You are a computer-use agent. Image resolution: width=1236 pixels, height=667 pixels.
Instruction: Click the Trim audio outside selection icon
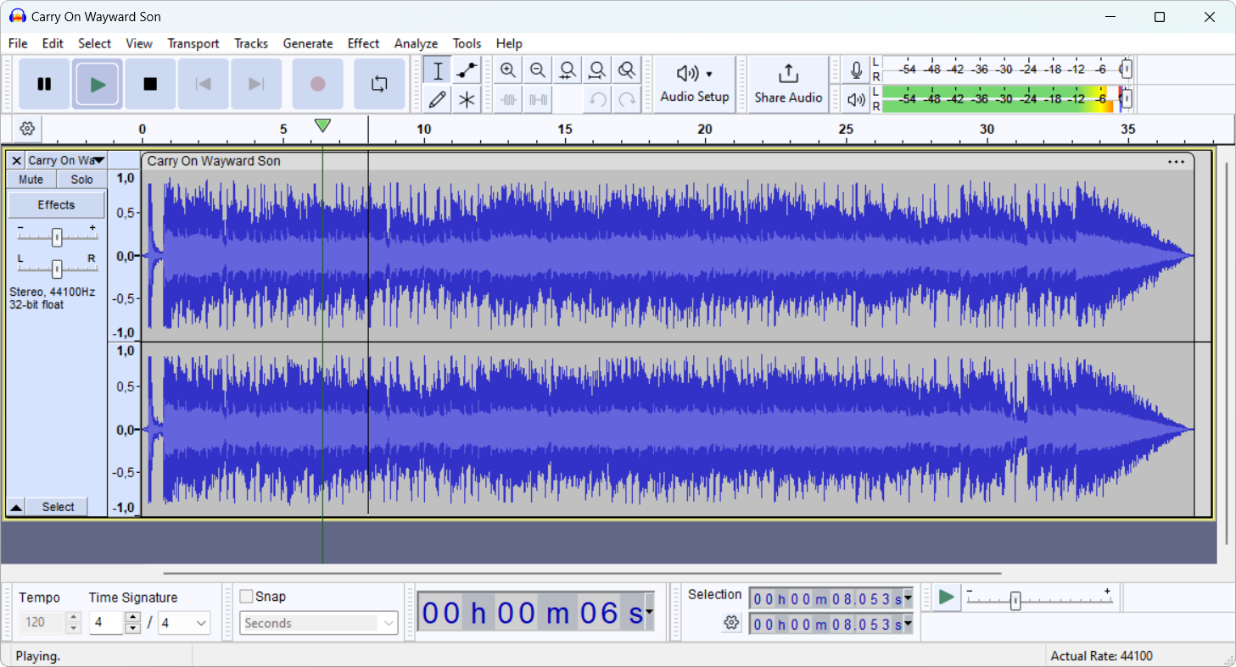[508, 100]
